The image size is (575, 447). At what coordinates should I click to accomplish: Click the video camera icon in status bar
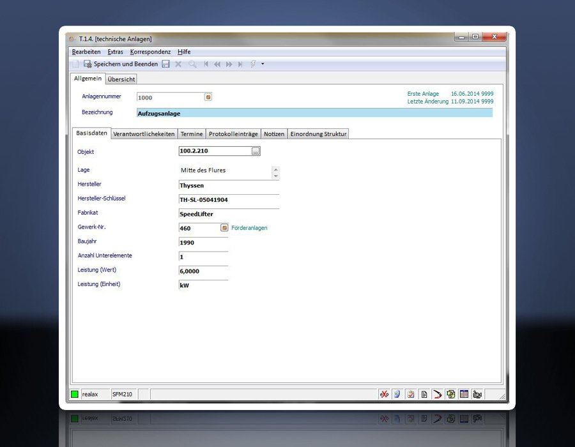click(x=477, y=394)
